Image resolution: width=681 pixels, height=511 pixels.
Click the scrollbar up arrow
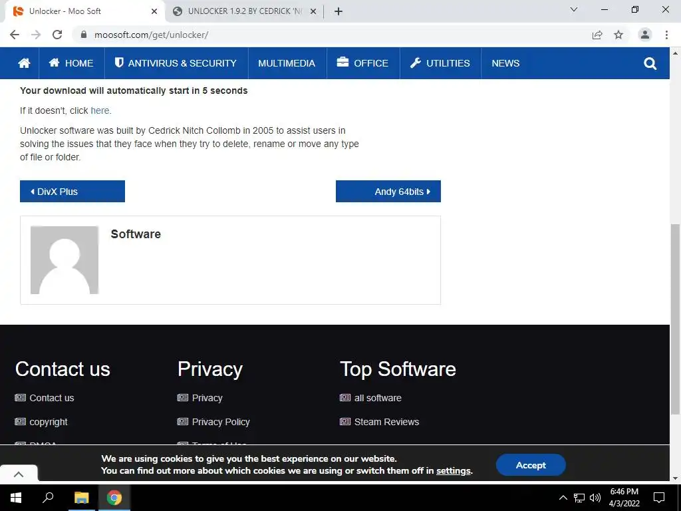click(675, 53)
